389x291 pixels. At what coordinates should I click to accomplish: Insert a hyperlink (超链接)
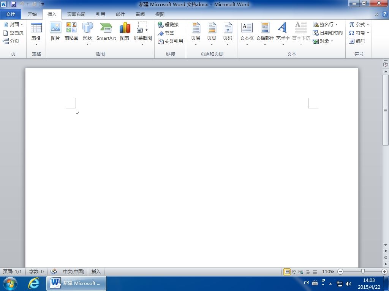point(168,25)
